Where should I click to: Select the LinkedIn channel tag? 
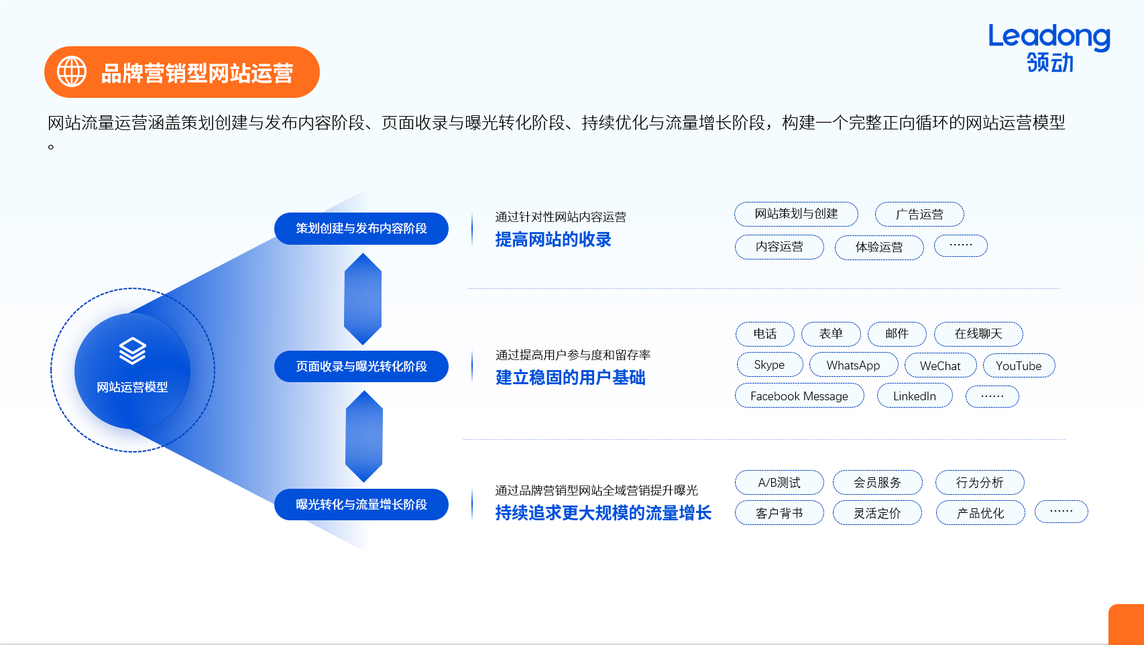coord(915,396)
